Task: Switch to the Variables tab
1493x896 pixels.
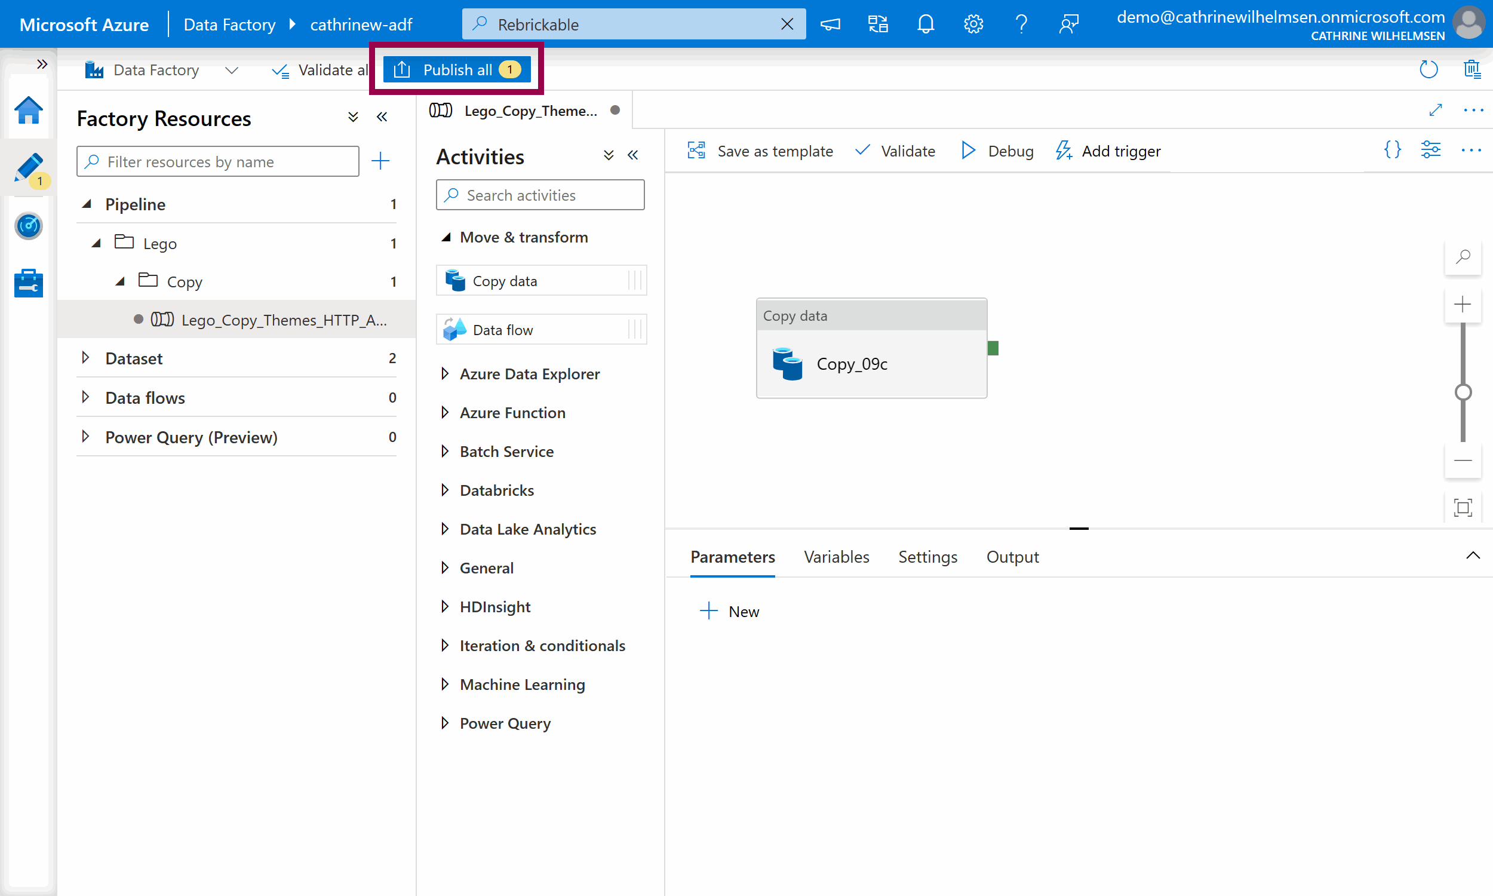Action: (x=836, y=557)
